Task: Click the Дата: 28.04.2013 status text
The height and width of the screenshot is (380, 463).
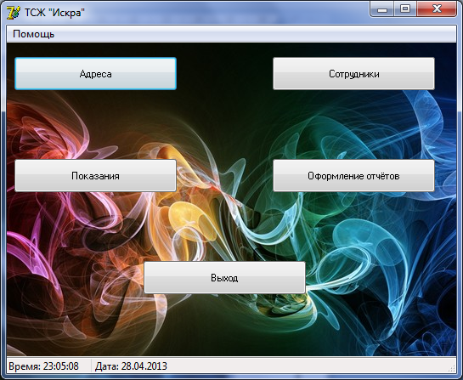Action: tap(131, 366)
